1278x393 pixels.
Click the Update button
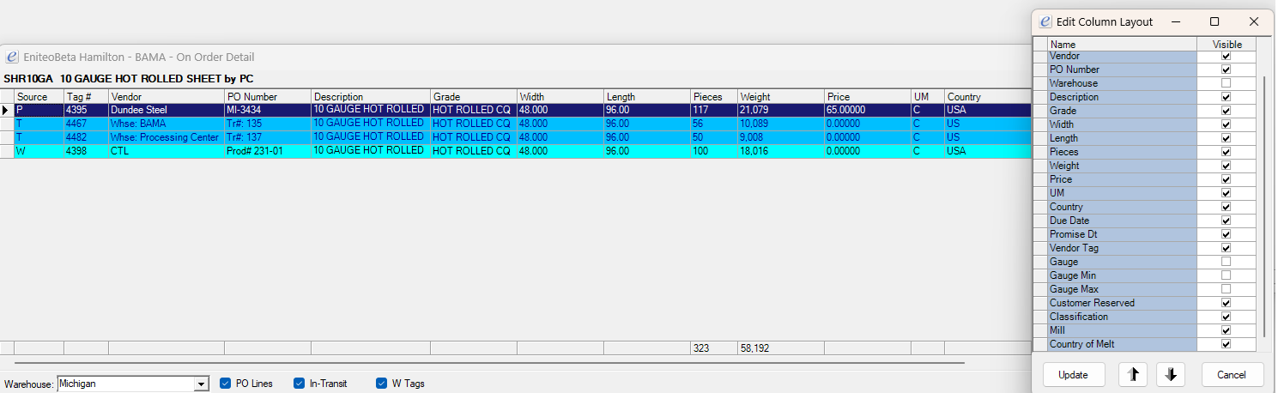click(1074, 374)
